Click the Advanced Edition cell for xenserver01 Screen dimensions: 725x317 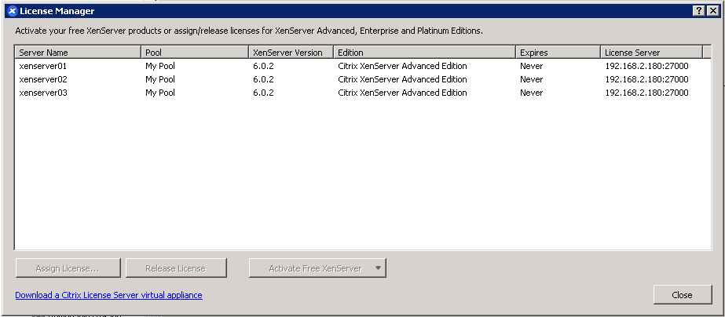[x=402, y=66]
